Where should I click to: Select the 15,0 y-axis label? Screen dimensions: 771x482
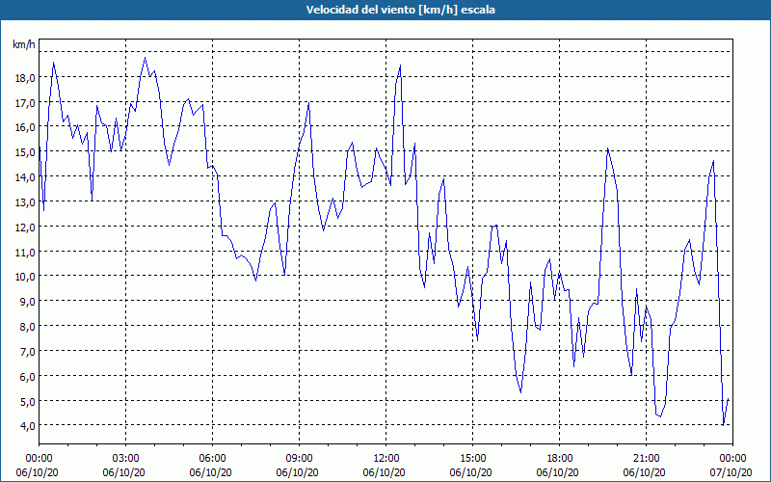27,152
